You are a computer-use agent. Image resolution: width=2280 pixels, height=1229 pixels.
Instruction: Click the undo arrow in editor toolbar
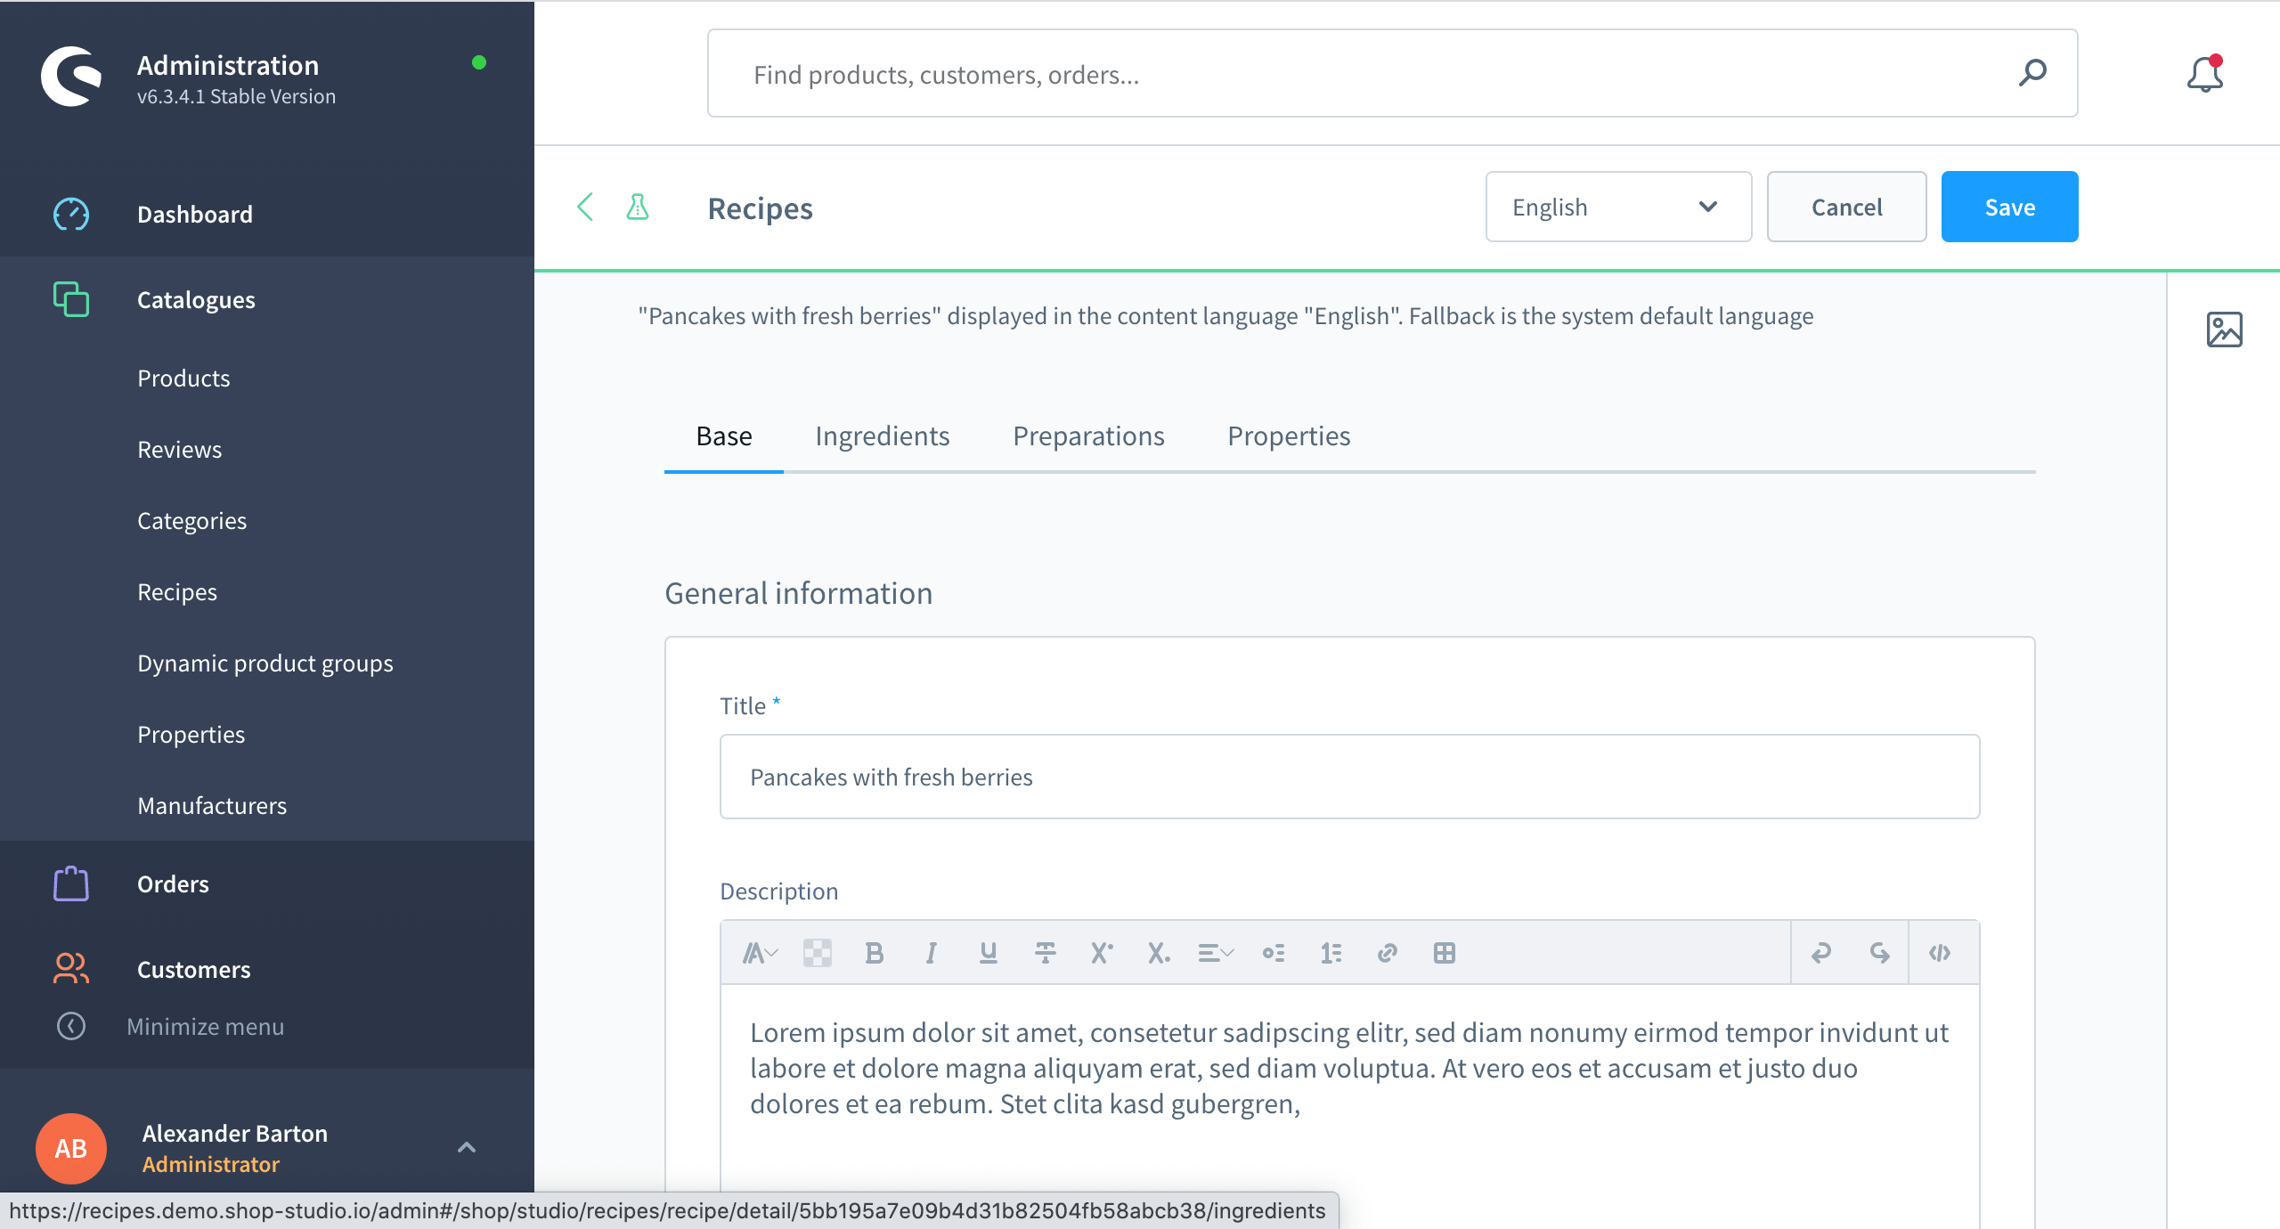pyautogui.click(x=1821, y=953)
